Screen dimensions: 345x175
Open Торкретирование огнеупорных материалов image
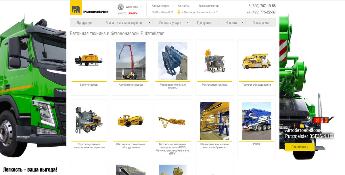click(89, 121)
